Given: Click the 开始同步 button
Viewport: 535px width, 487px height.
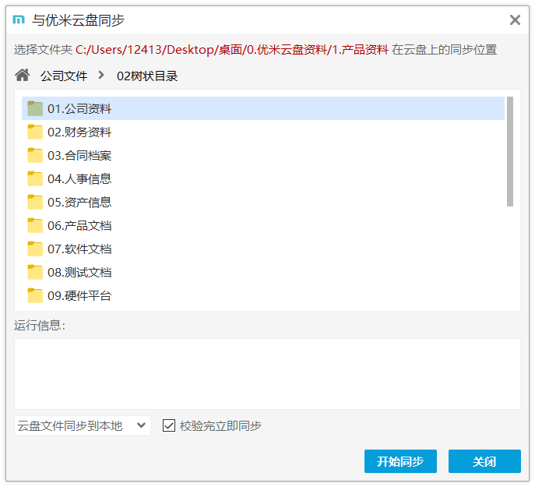Looking at the screenshot, I should point(400,461).
